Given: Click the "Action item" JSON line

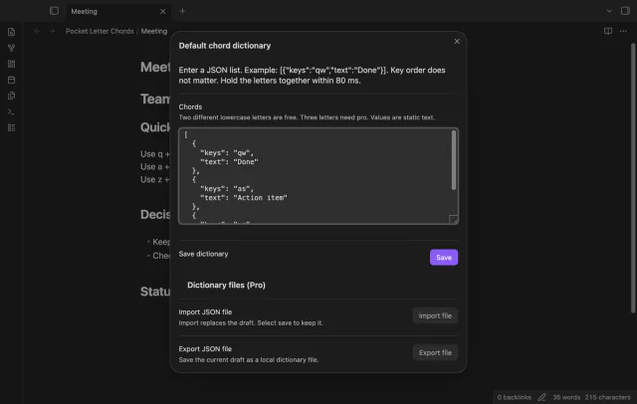Looking at the screenshot, I should (x=244, y=198).
